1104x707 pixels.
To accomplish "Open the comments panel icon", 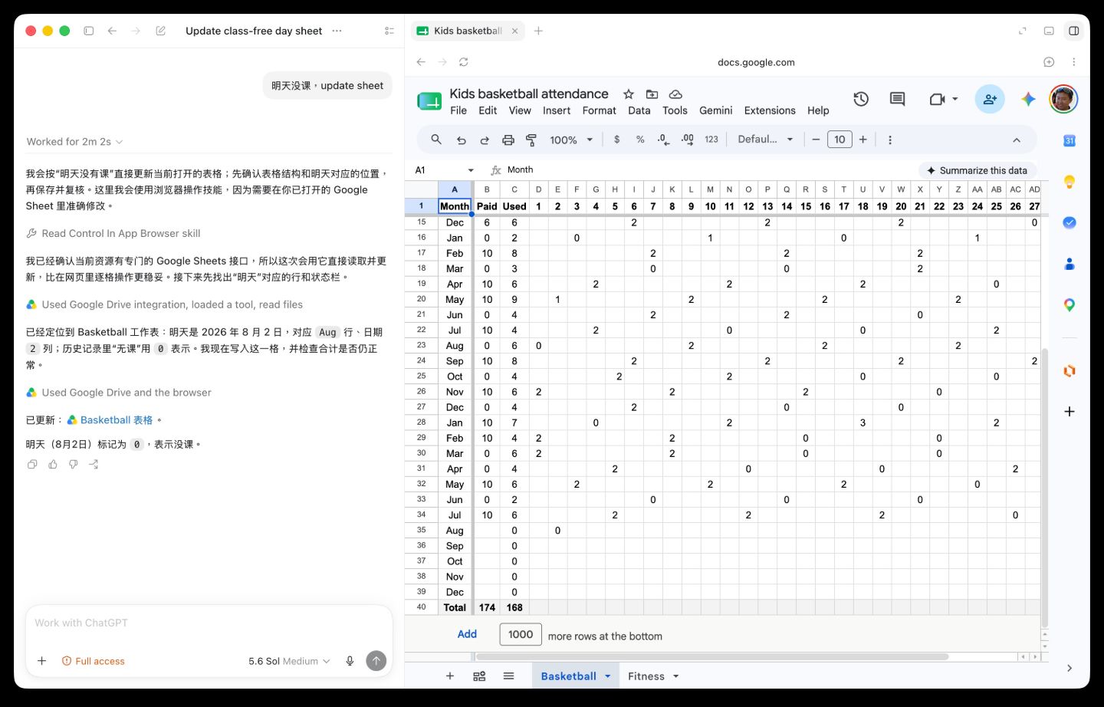I will coord(897,99).
